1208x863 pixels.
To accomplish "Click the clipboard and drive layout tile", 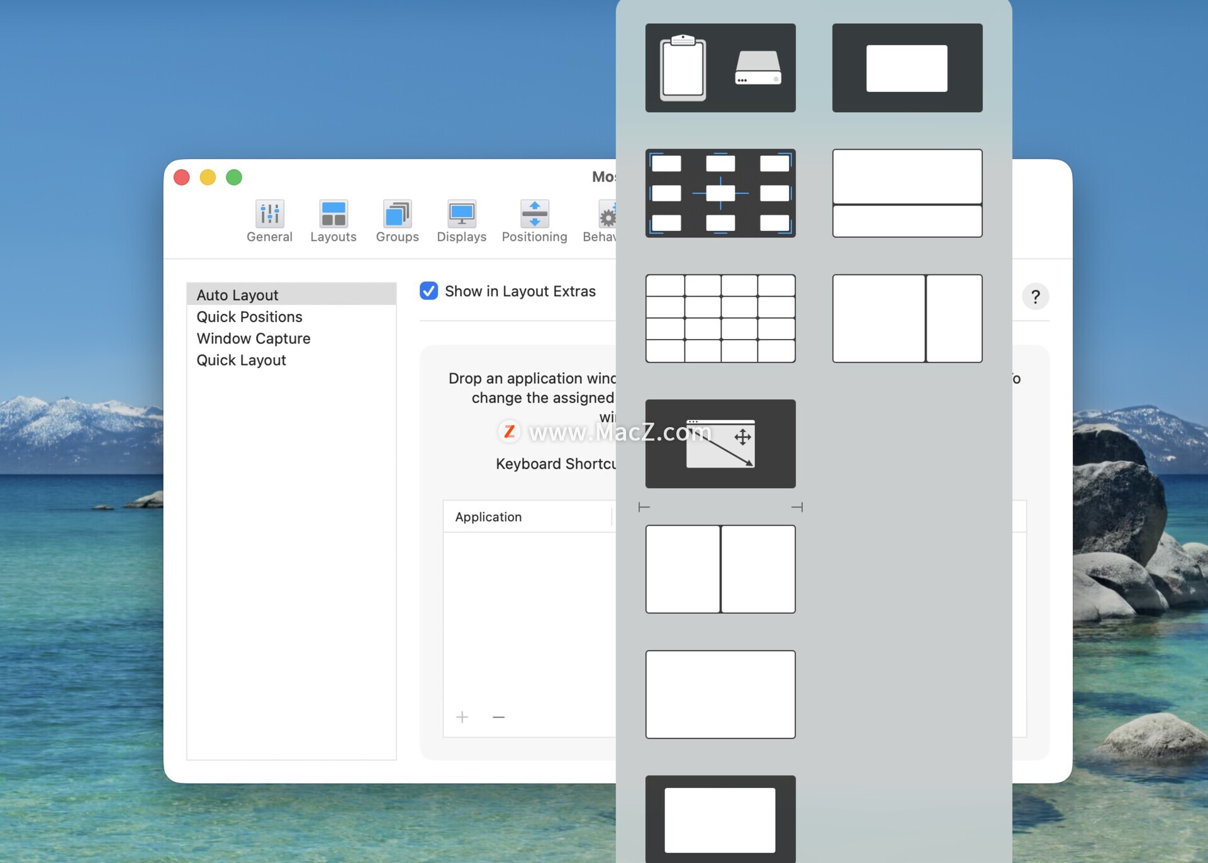I will point(720,68).
